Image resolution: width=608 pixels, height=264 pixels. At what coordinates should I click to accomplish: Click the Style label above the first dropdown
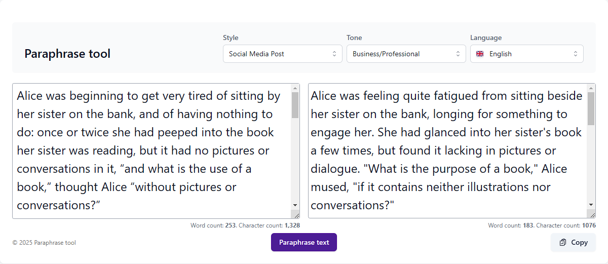[231, 37]
